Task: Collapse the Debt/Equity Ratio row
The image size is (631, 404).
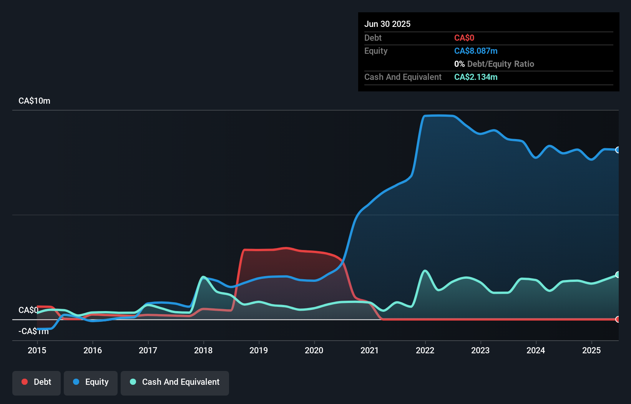Action: coord(494,64)
